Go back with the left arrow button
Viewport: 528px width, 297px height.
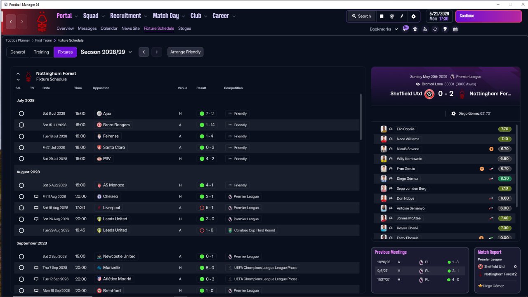pos(11,21)
